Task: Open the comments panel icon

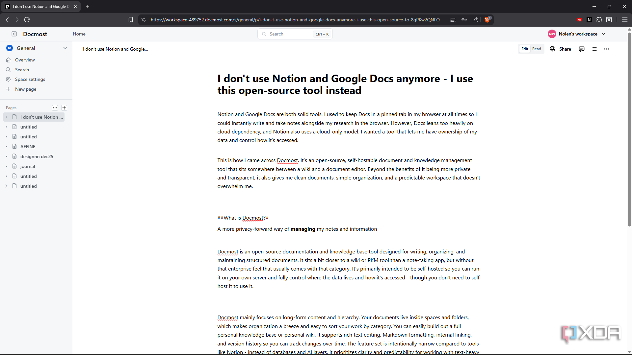Action: click(x=582, y=49)
